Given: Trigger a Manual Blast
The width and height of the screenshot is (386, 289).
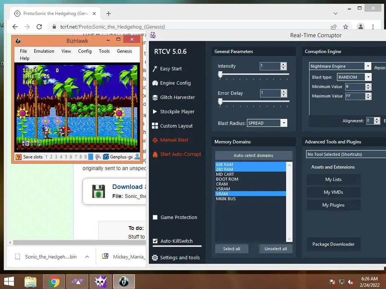Looking at the screenshot, I should (x=170, y=140).
